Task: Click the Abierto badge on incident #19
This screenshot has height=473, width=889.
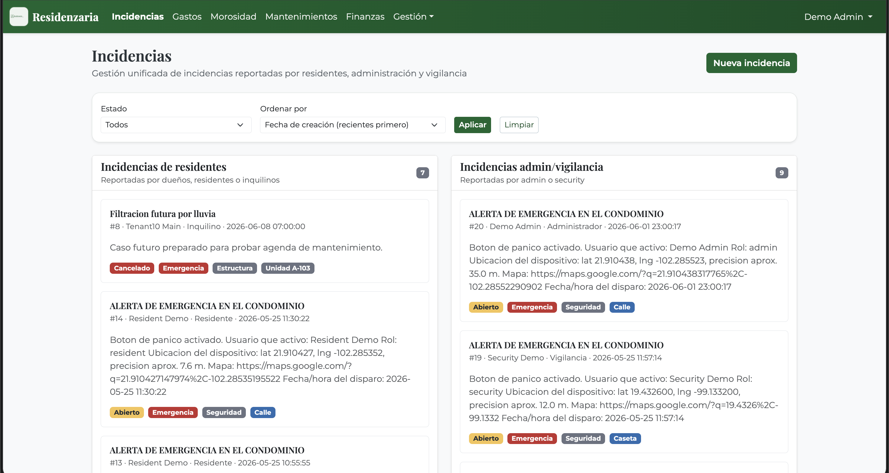Action: (486, 438)
